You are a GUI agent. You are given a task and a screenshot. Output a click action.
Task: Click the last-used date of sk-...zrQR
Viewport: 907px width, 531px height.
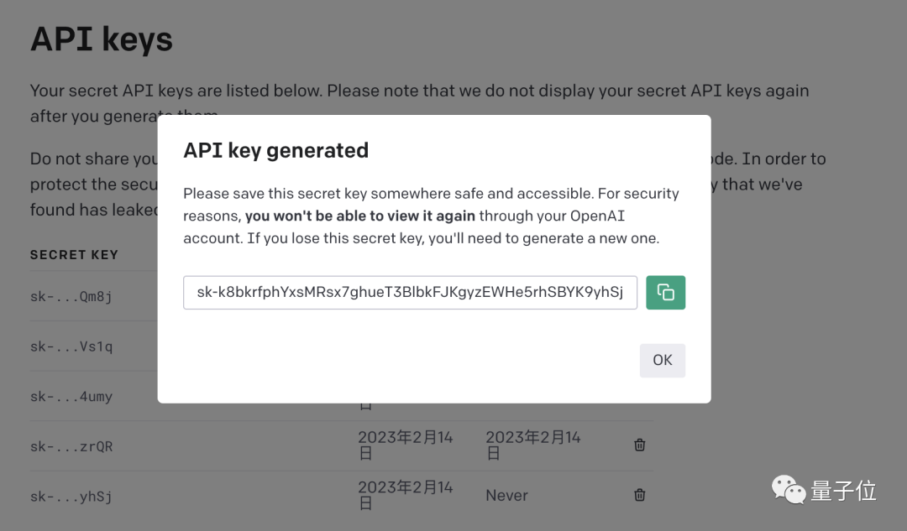pyautogui.click(x=533, y=445)
